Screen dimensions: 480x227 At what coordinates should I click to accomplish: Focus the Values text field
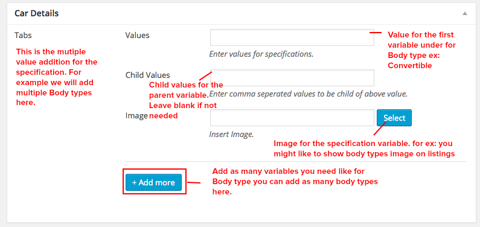point(292,37)
